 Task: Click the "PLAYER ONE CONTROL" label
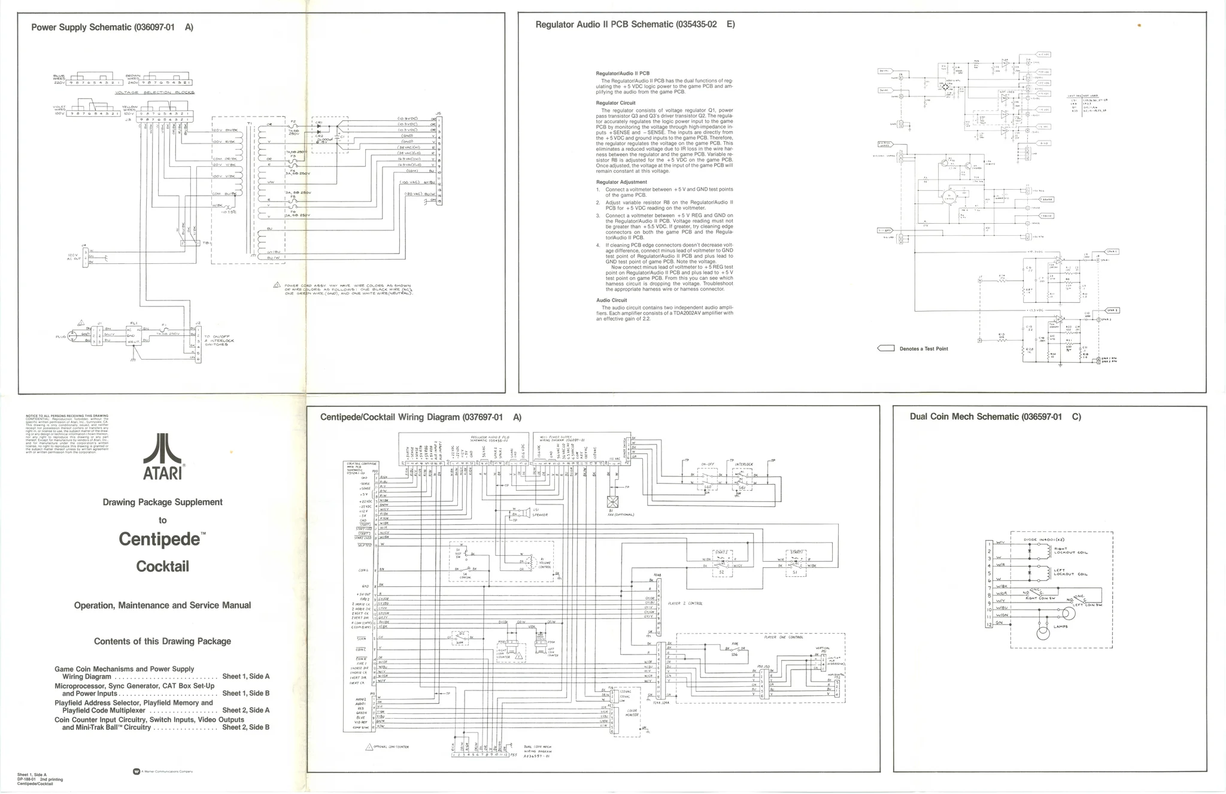click(784, 637)
